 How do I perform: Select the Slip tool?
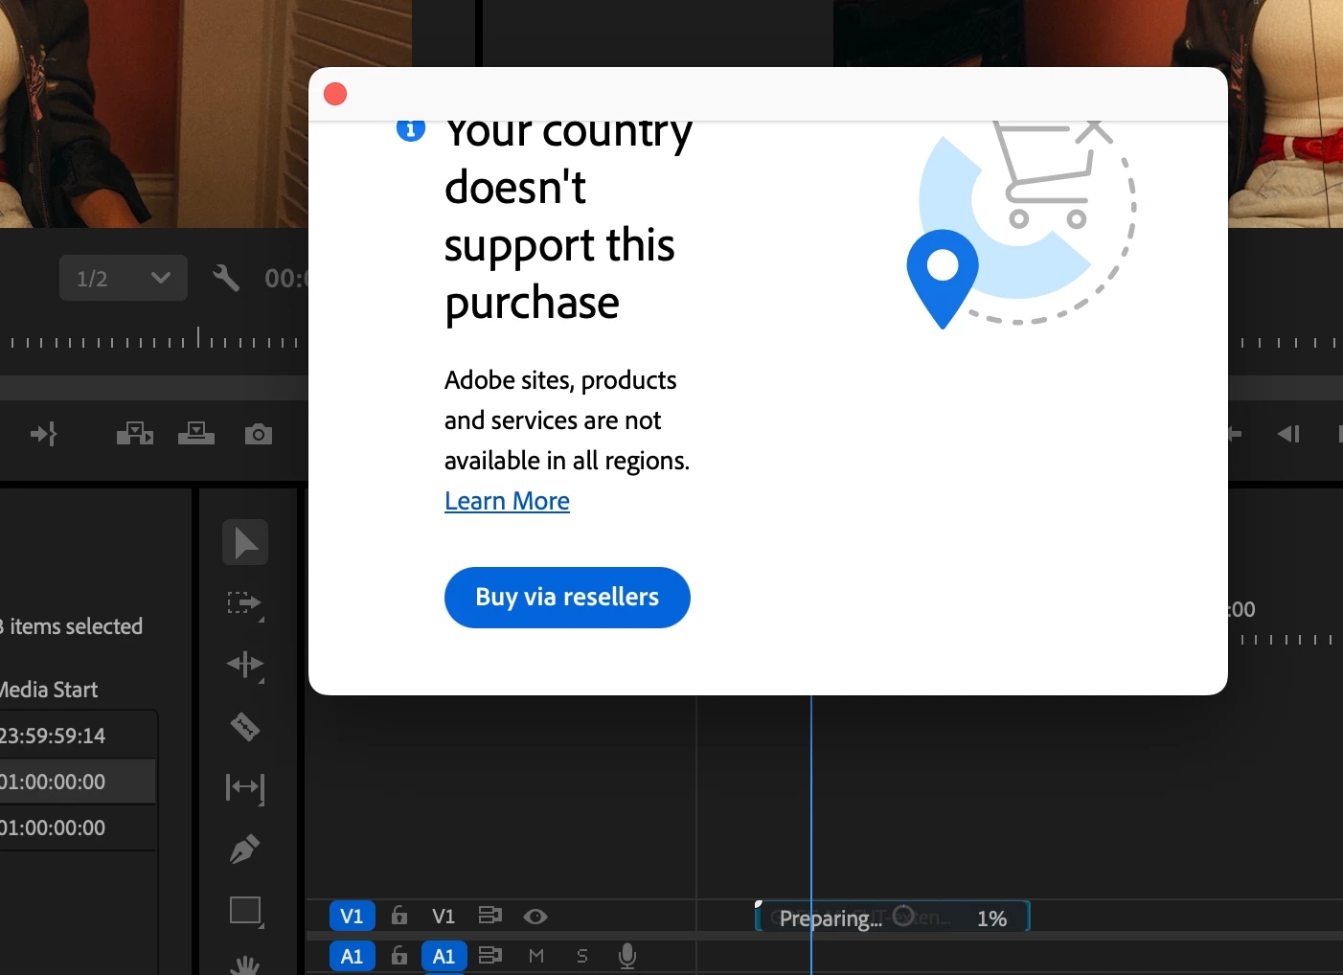coord(245,787)
